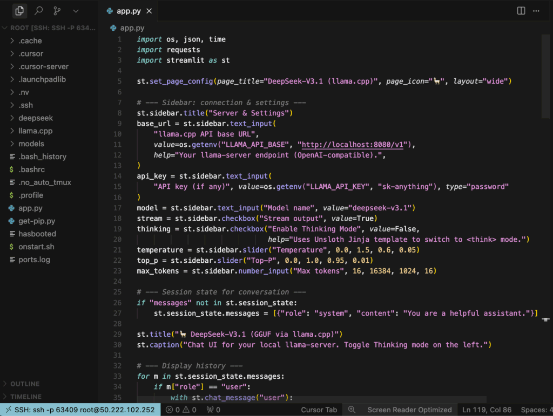Open the Search view icon
The image size is (553, 416).
click(38, 11)
